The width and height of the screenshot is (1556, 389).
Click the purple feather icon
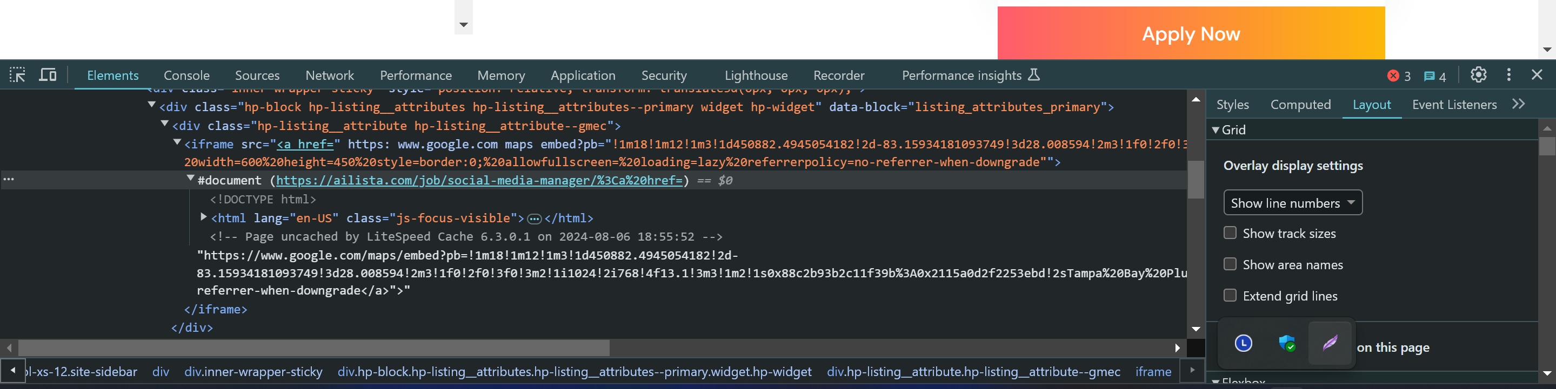(1330, 343)
